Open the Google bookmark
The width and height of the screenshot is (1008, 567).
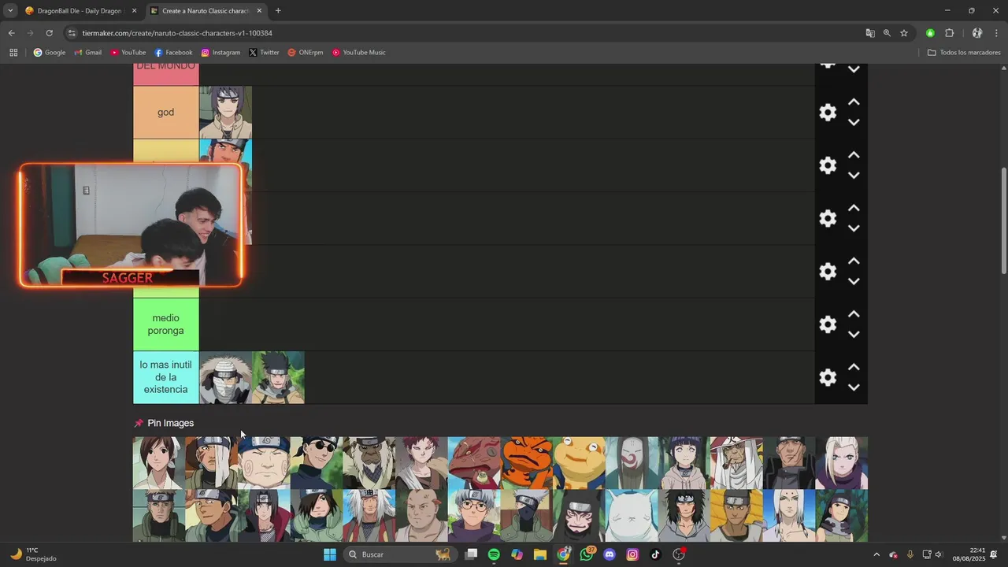tap(50, 53)
